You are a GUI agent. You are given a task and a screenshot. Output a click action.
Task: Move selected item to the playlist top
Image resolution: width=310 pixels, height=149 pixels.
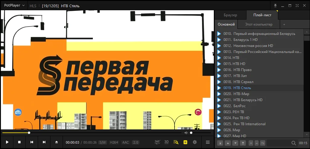[220, 143]
